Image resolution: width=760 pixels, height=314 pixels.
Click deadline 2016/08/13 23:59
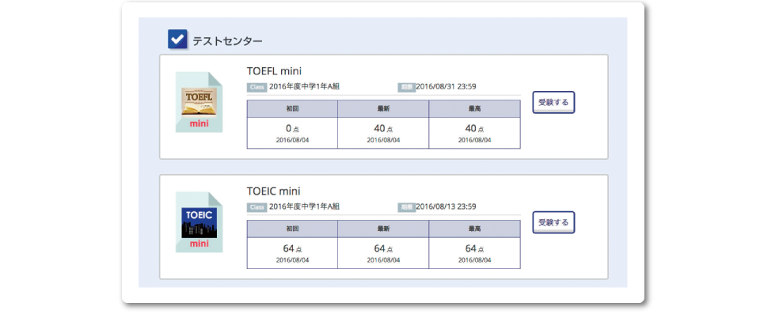pos(446,207)
